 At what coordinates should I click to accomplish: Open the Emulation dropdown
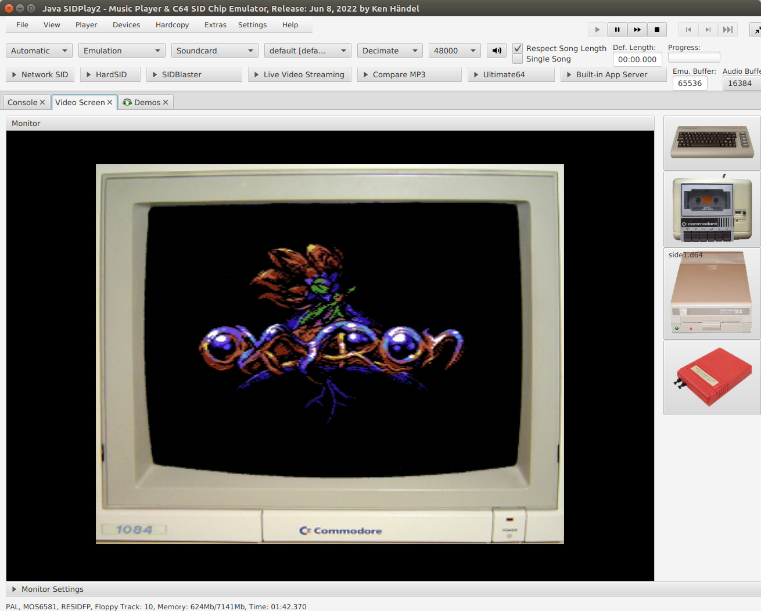121,51
